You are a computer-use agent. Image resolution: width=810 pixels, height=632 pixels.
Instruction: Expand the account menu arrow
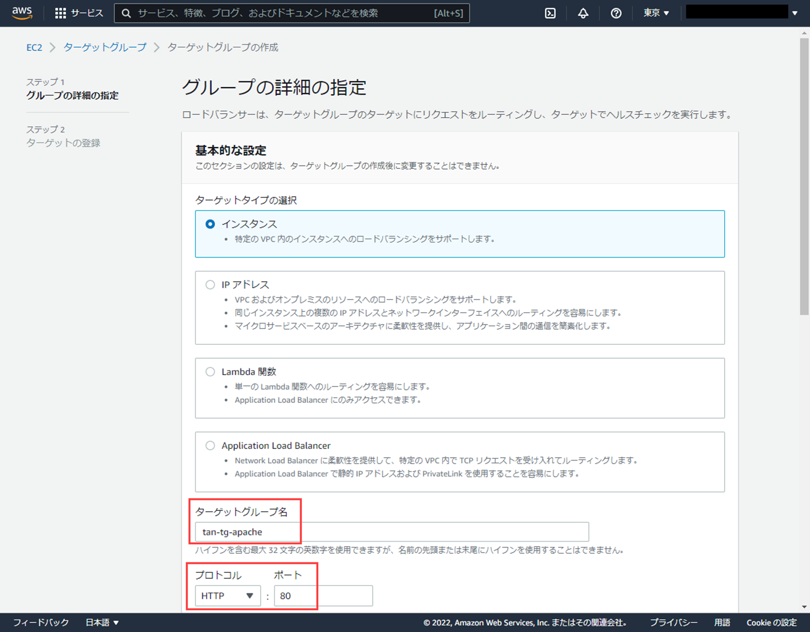tap(795, 13)
